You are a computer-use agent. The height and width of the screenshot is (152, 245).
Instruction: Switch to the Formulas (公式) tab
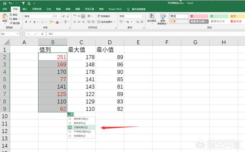[x=49, y=9]
